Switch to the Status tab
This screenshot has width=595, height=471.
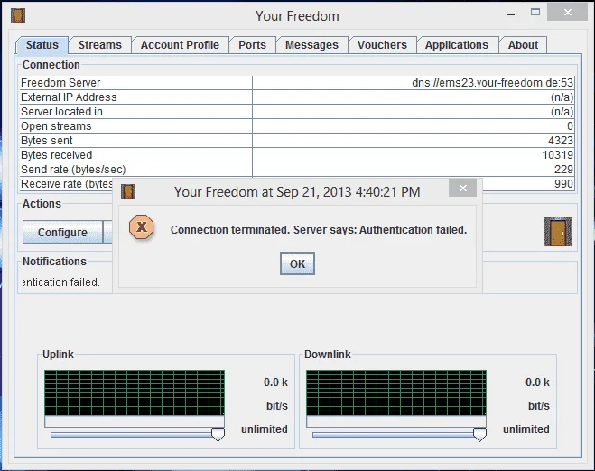click(42, 45)
